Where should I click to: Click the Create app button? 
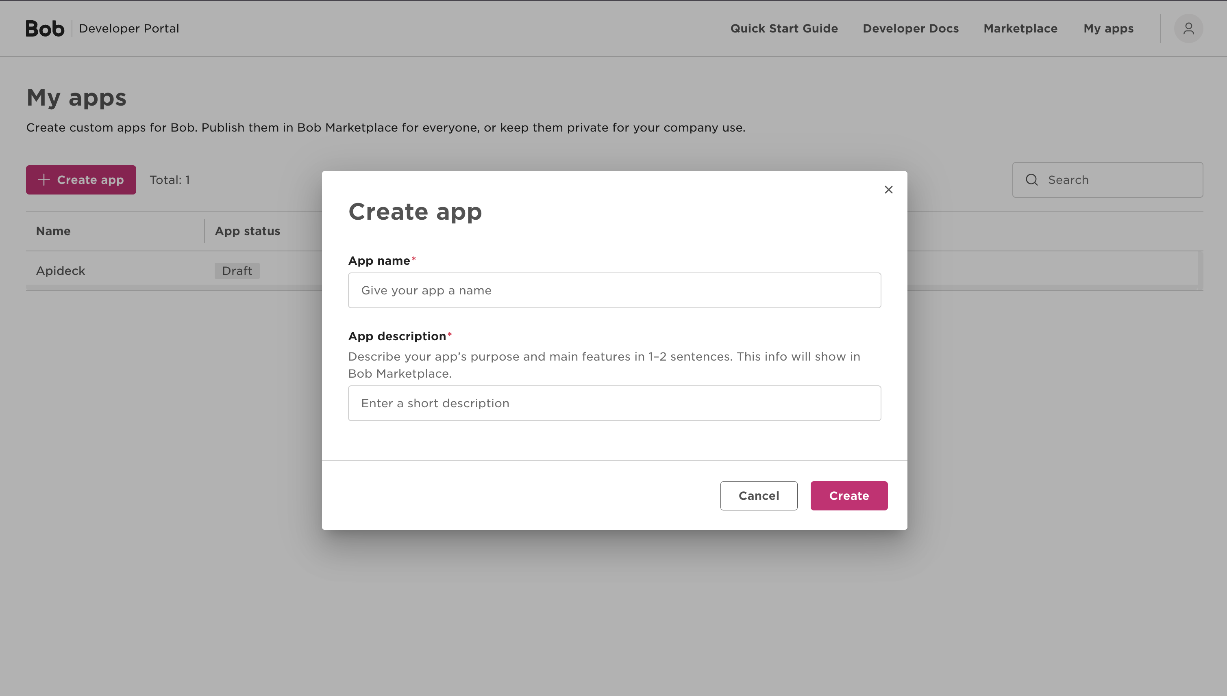pyautogui.click(x=81, y=180)
